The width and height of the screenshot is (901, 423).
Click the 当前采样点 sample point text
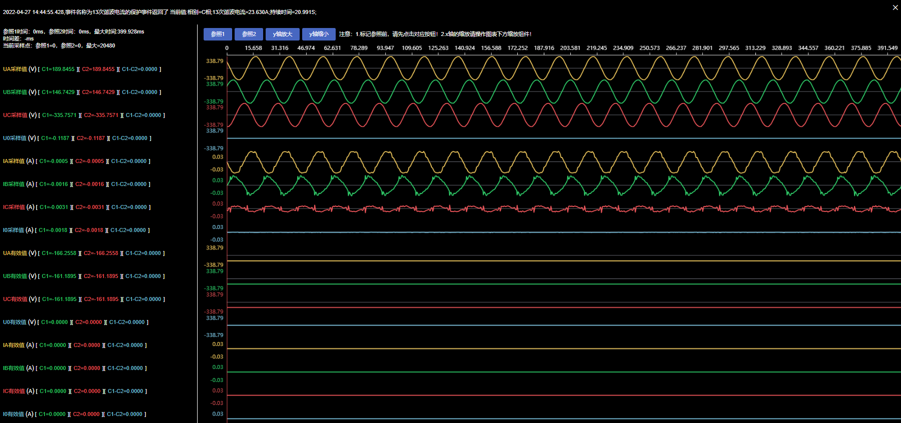coord(59,45)
